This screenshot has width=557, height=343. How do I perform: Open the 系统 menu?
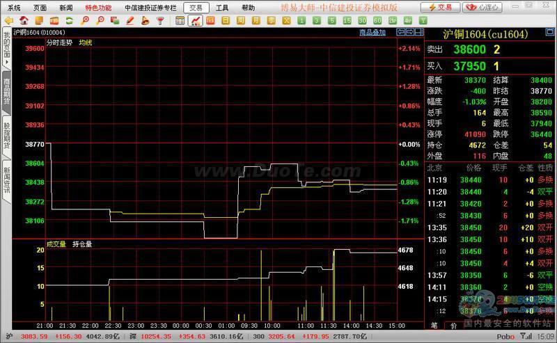click(13, 7)
